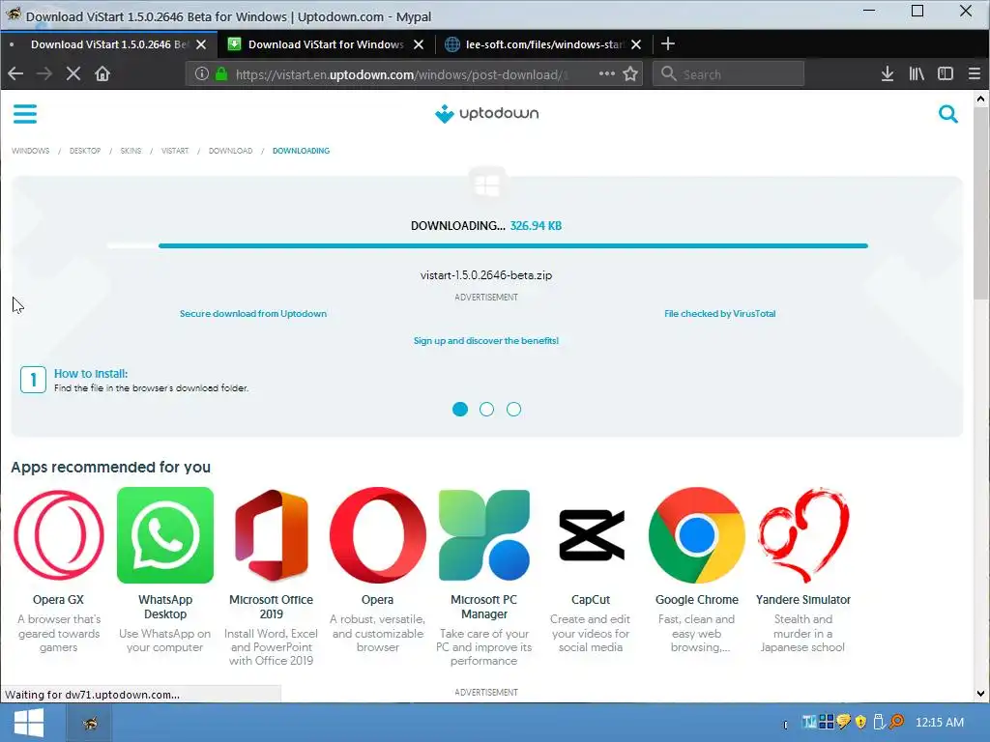990x742 pixels.
Task: Open the Library bookmarks icon
Action: (917, 73)
